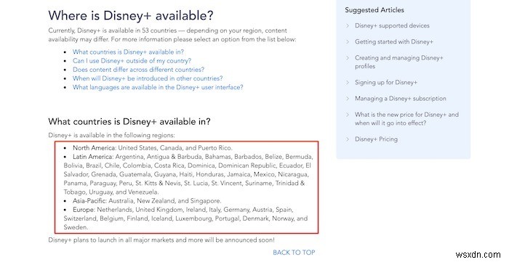Click the 'Suggested Articles' heading
Viewport: 509px width, 262px height.
[x=374, y=10]
